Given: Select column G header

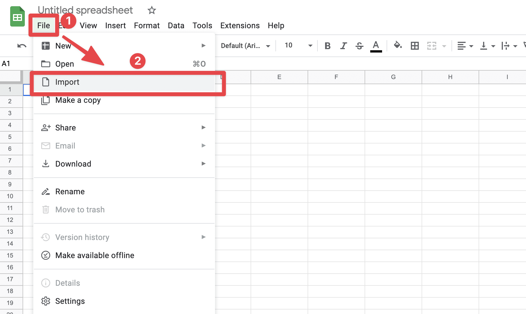Looking at the screenshot, I should click(x=393, y=77).
